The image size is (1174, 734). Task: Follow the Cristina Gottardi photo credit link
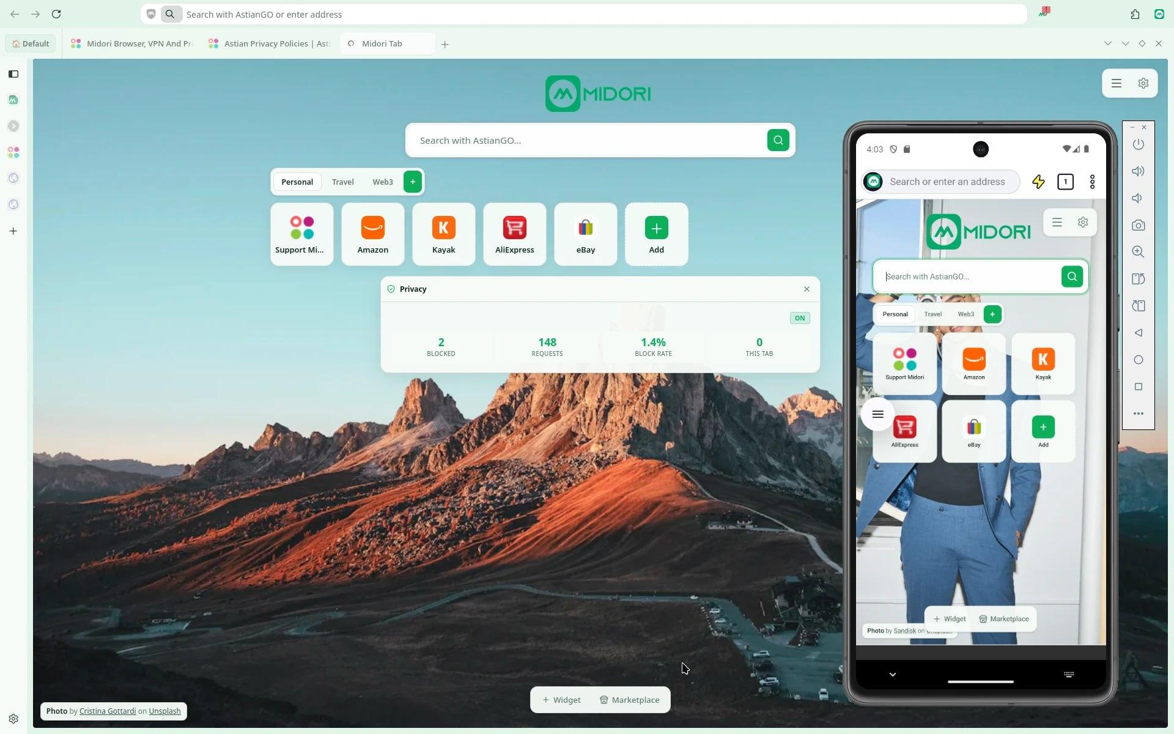pos(108,711)
